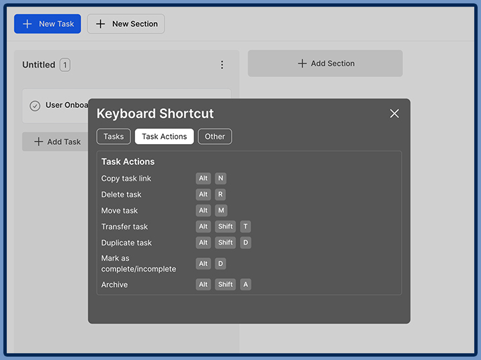Switch to the Tasks tab
The height and width of the screenshot is (360, 481).
(114, 137)
